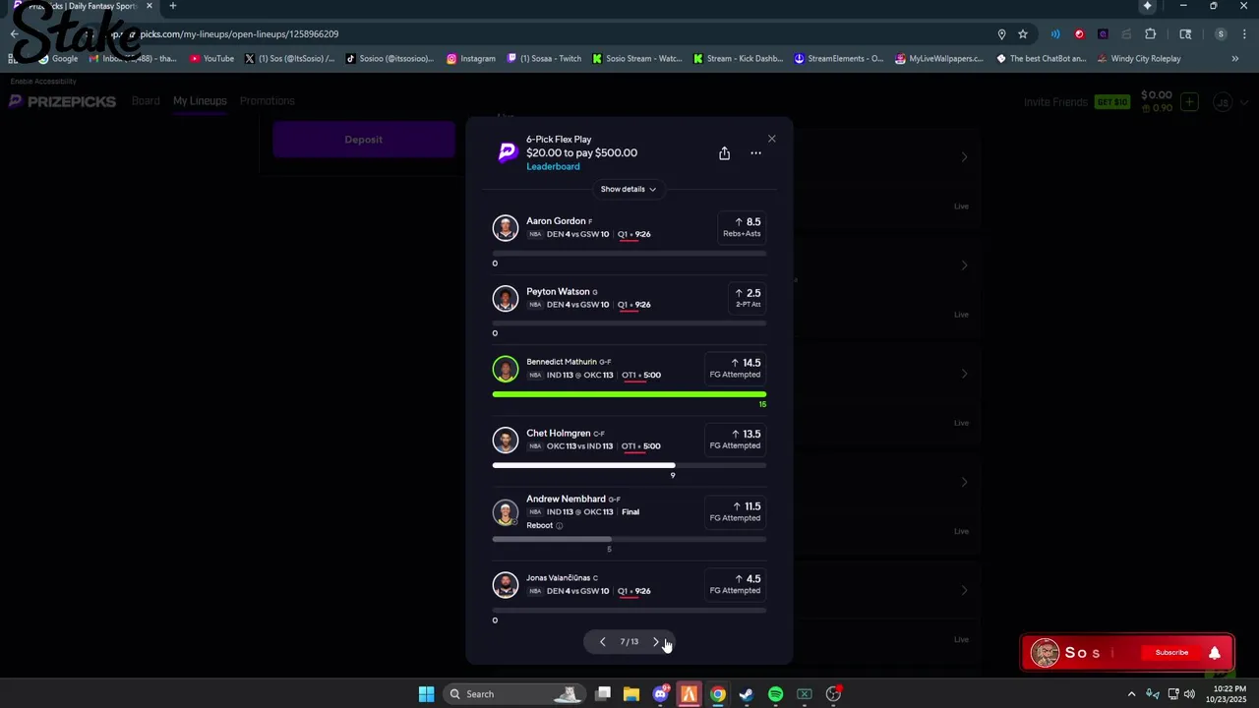Image resolution: width=1259 pixels, height=708 pixels.
Task: Click Mathurin's green progress bar
Action: coord(629,394)
